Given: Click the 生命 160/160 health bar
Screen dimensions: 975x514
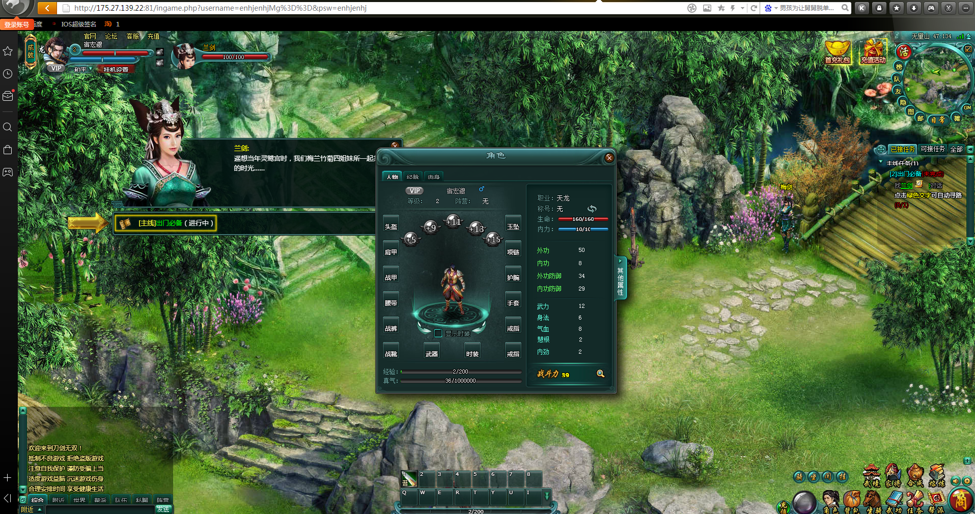Looking at the screenshot, I should [583, 219].
